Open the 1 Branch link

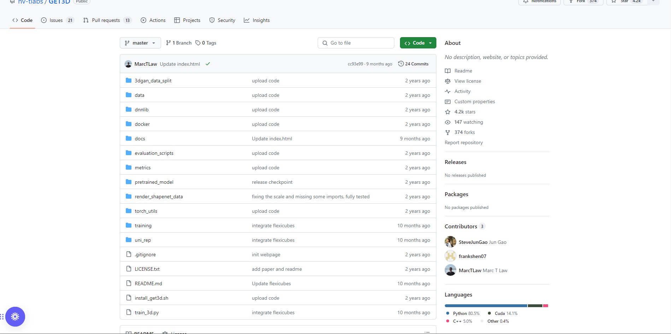[179, 43]
